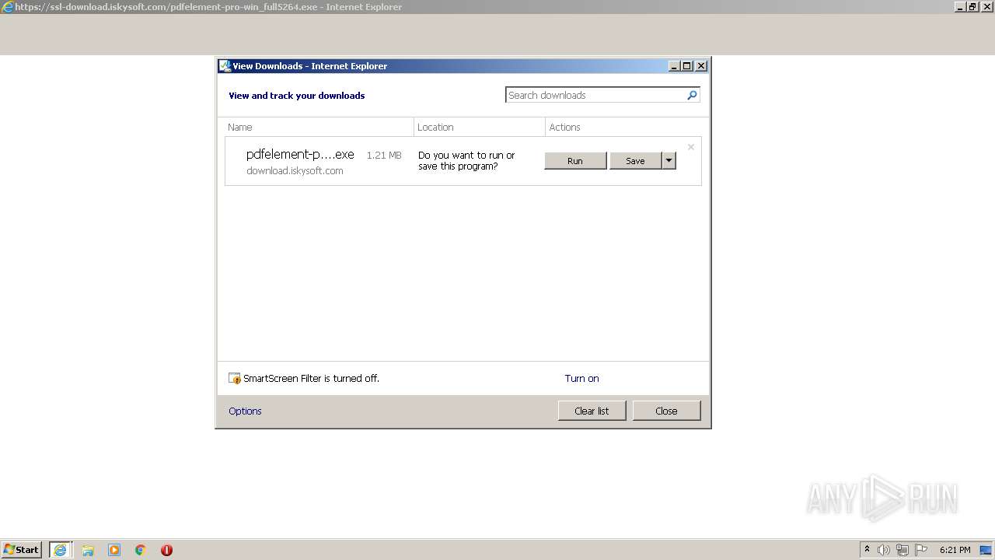Run the downloaded pdfelement program
This screenshot has width=995, height=560.
point(575,161)
